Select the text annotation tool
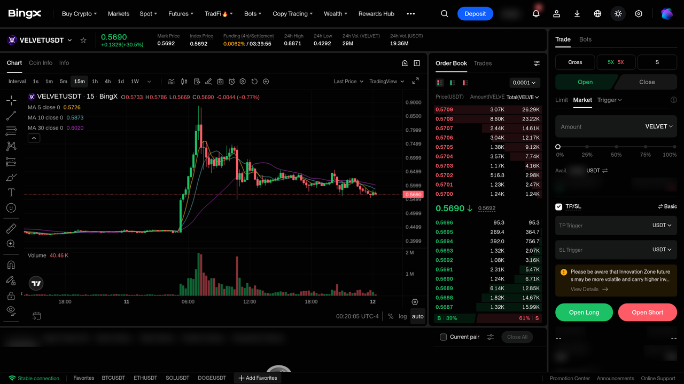Viewport: 684px width, 384px height. [x=11, y=193]
